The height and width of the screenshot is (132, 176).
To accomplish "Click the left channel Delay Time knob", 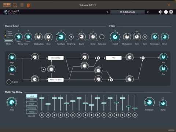I will coord(19,37).
